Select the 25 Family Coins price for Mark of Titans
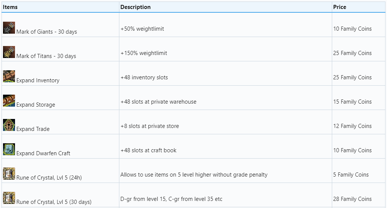This screenshot has height=208, width=387. pos(352,53)
